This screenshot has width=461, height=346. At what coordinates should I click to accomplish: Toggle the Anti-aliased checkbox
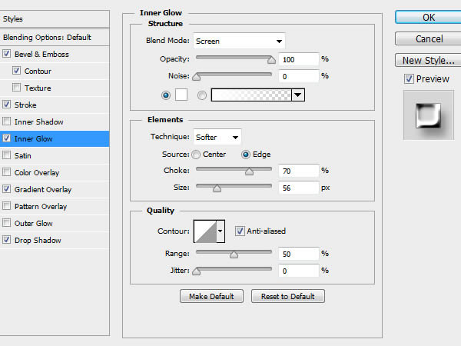240,231
